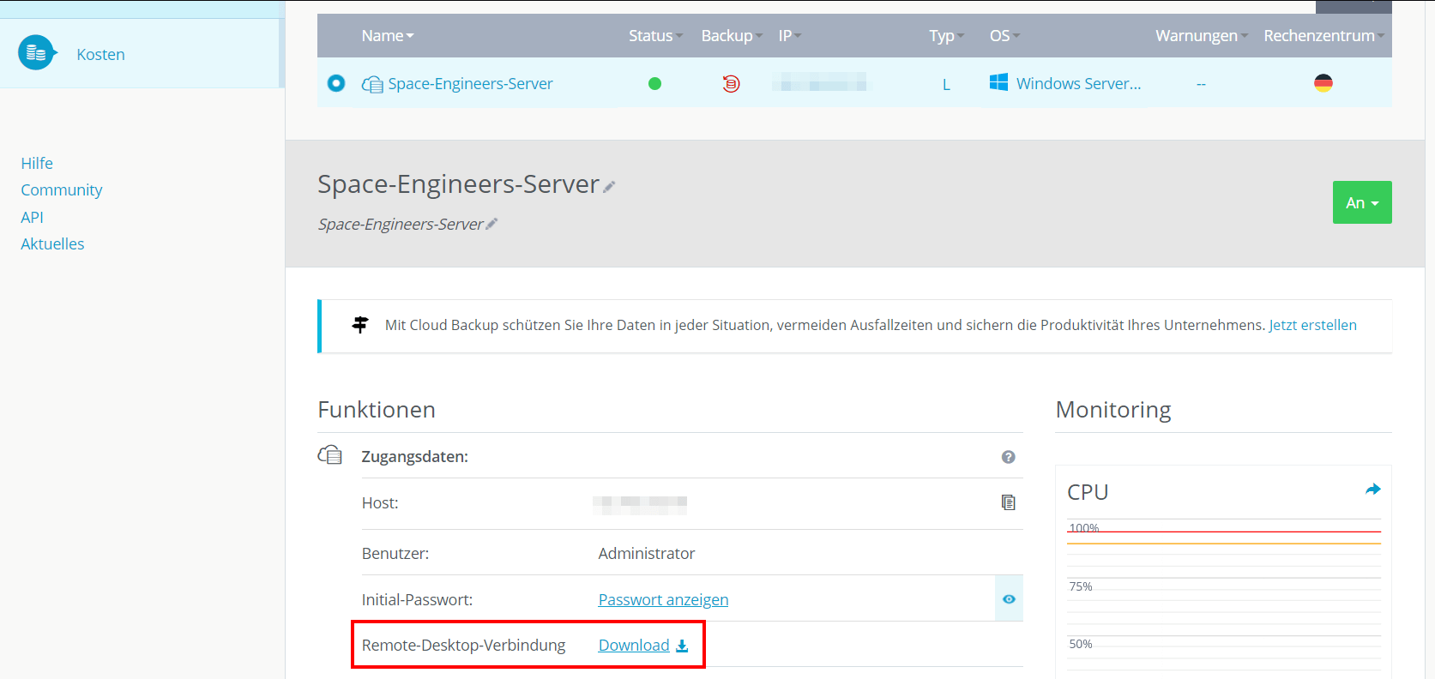Open the API sidebar link
This screenshot has width=1435, height=679.
click(32, 217)
